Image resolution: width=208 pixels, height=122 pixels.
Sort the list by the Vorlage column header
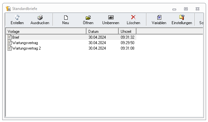tap(46, 32)
